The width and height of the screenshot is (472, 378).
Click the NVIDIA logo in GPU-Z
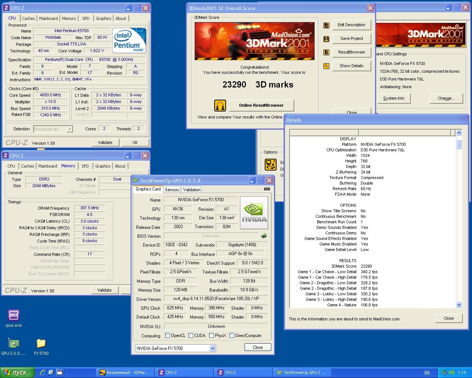[254, 213]
